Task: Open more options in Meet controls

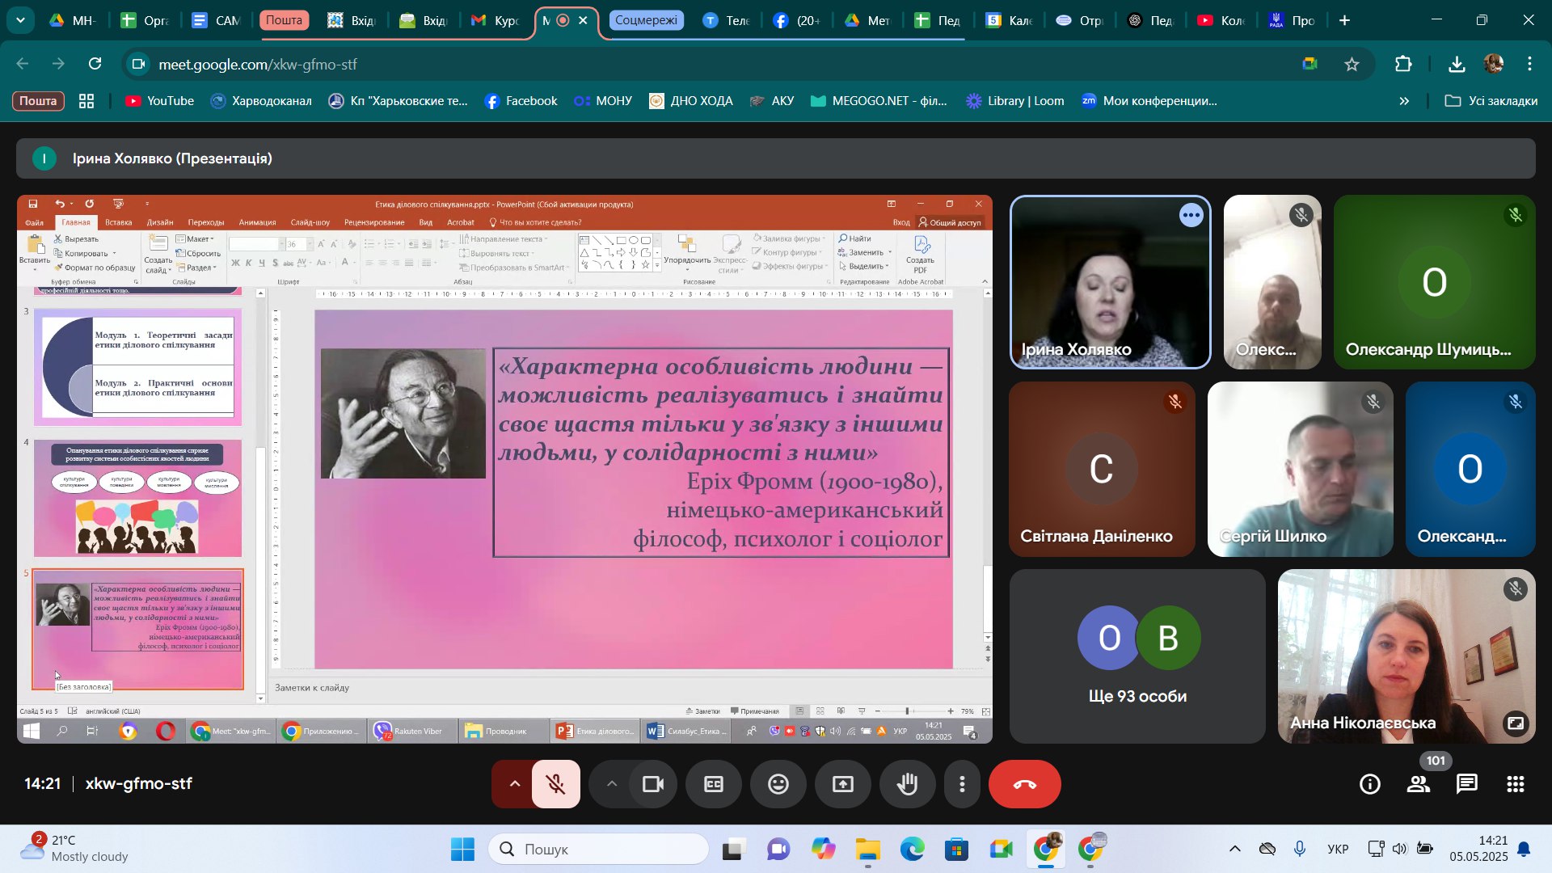Action: coord(962,784)
